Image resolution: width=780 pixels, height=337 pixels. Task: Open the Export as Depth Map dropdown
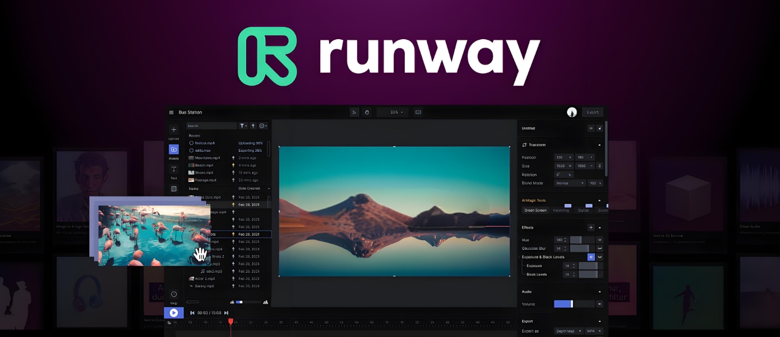pos(569,331)
